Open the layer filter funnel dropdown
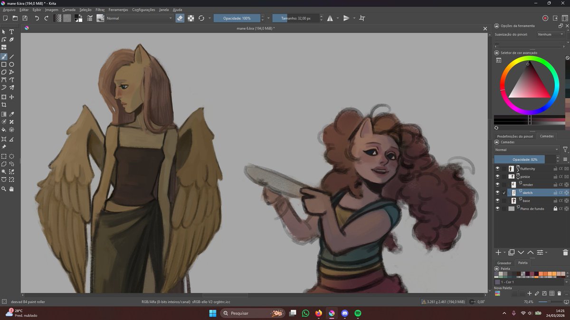The width and height of the screenshot is (570, 320). point(565,150)
